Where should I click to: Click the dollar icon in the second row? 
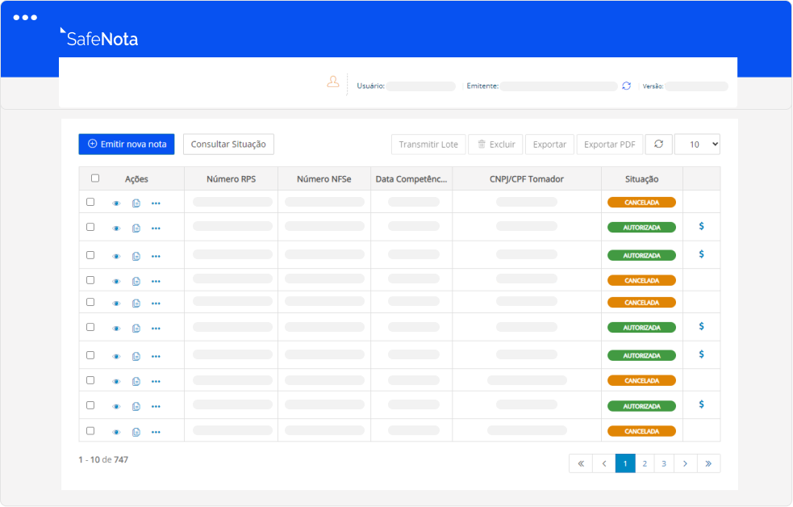pos(701,227)
